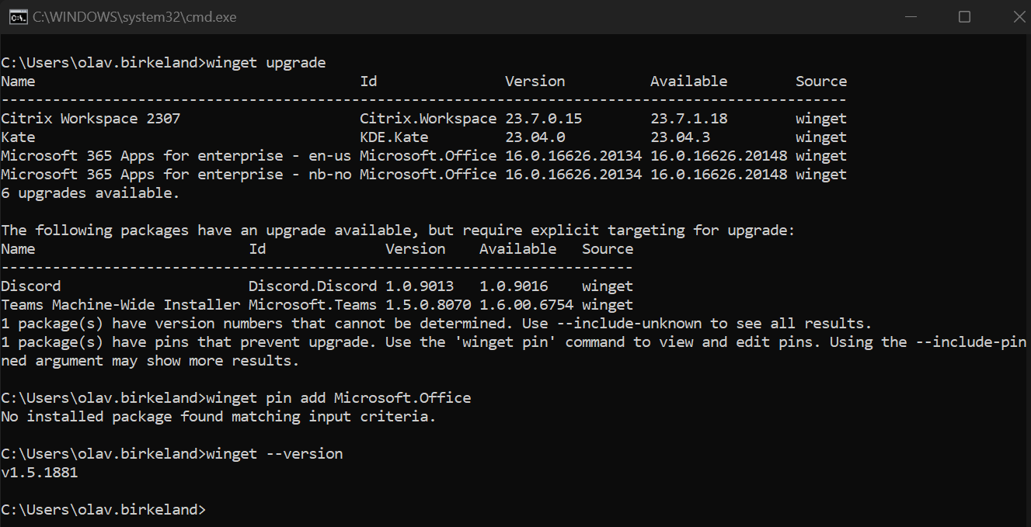
Task: Click the winget upgrade command text
Action: click(264, 62)
